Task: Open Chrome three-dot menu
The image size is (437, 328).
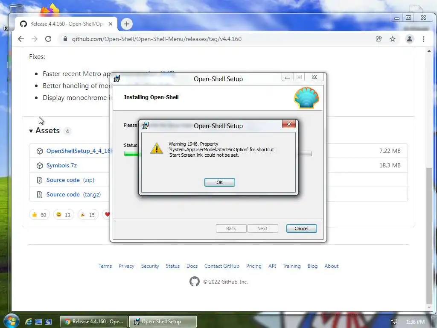Action: click(423, 39)
